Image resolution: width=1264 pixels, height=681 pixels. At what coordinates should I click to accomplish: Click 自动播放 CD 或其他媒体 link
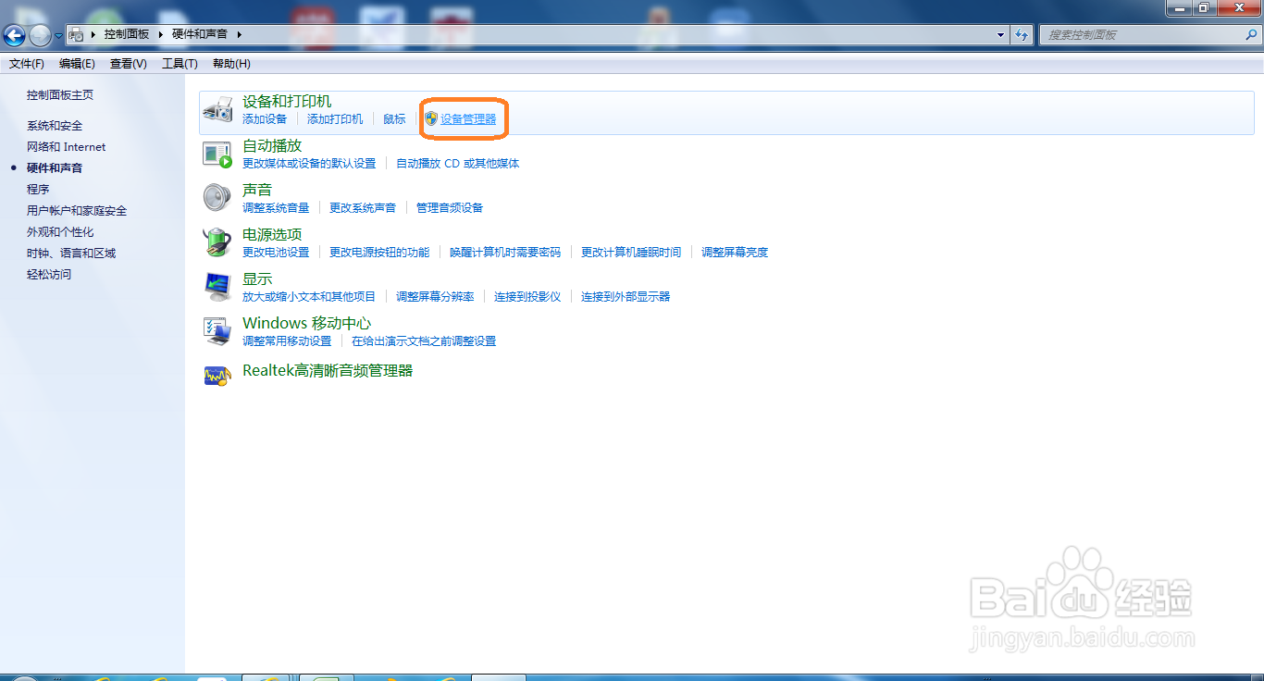(x=458, y=164)
